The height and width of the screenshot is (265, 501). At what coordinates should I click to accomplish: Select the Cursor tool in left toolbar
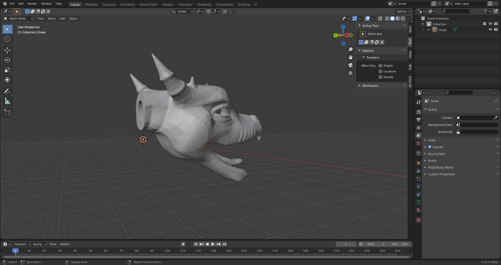(x=7, y=39)
